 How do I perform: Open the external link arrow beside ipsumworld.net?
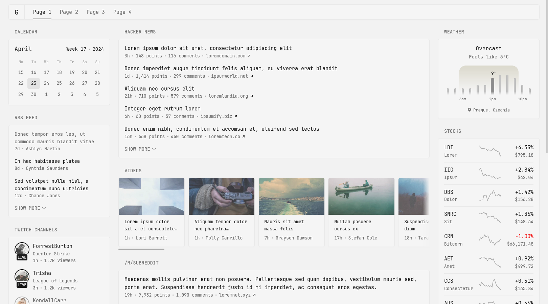pos(251,76)
